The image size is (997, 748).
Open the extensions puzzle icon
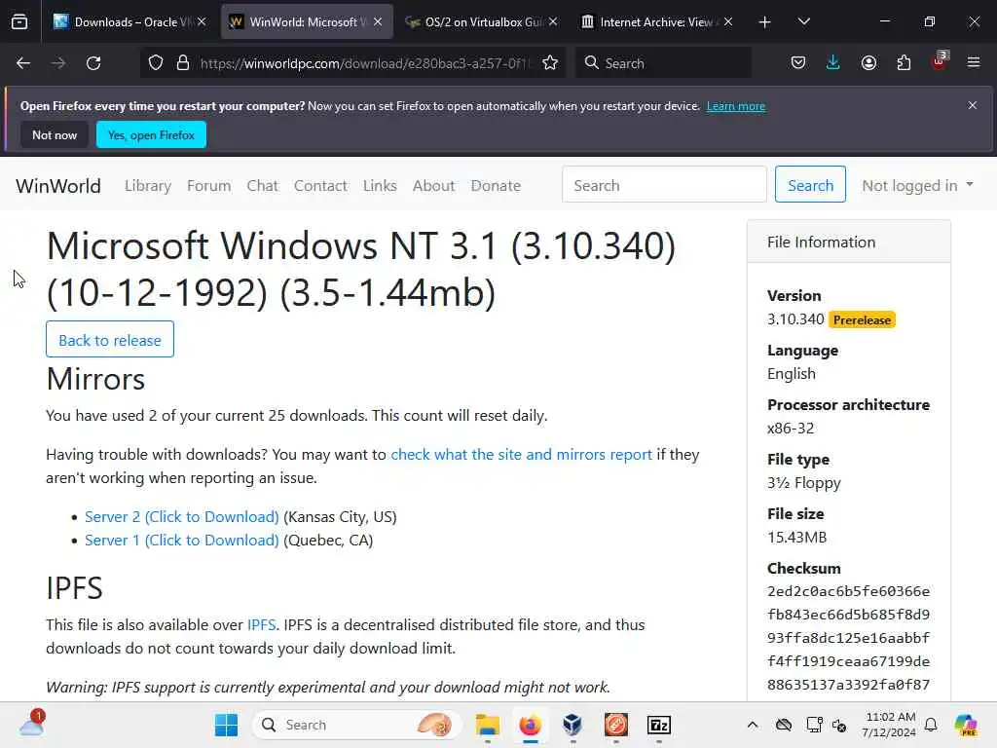(904, 63)
